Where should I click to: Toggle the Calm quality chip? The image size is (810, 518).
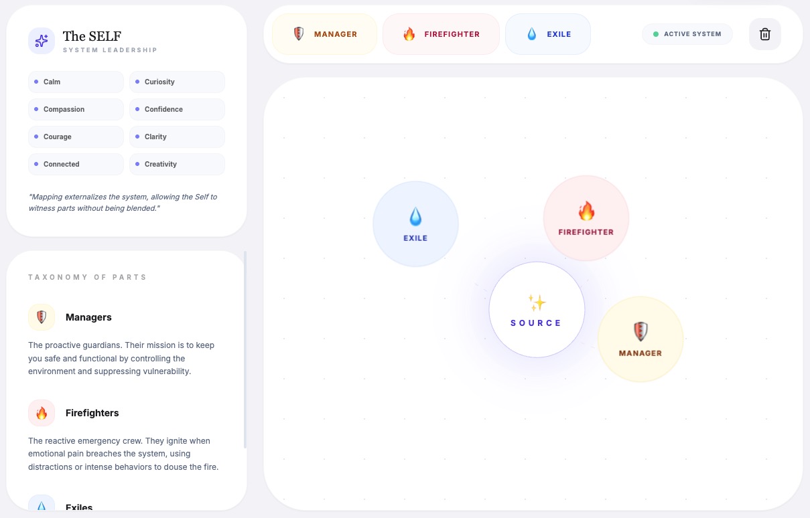76,82
